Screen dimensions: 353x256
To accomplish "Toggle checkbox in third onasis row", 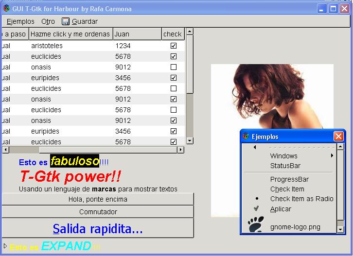I will [174, 120].
